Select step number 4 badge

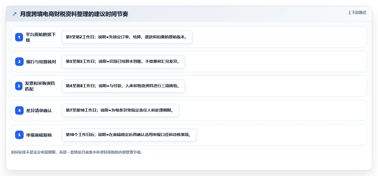click(19, 110)
